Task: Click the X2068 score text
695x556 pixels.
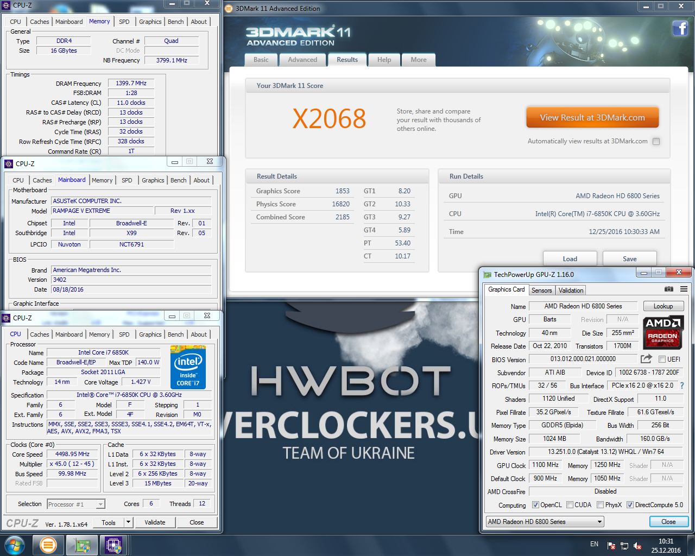Action: [x=329, y=119]
